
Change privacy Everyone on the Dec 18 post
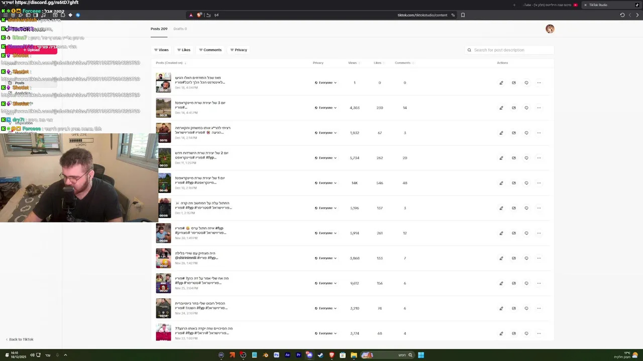tap(326, 83)
